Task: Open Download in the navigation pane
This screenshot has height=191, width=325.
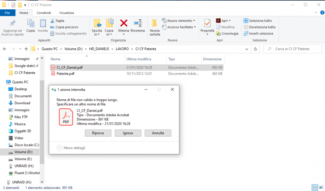Action: click(19, 103)
